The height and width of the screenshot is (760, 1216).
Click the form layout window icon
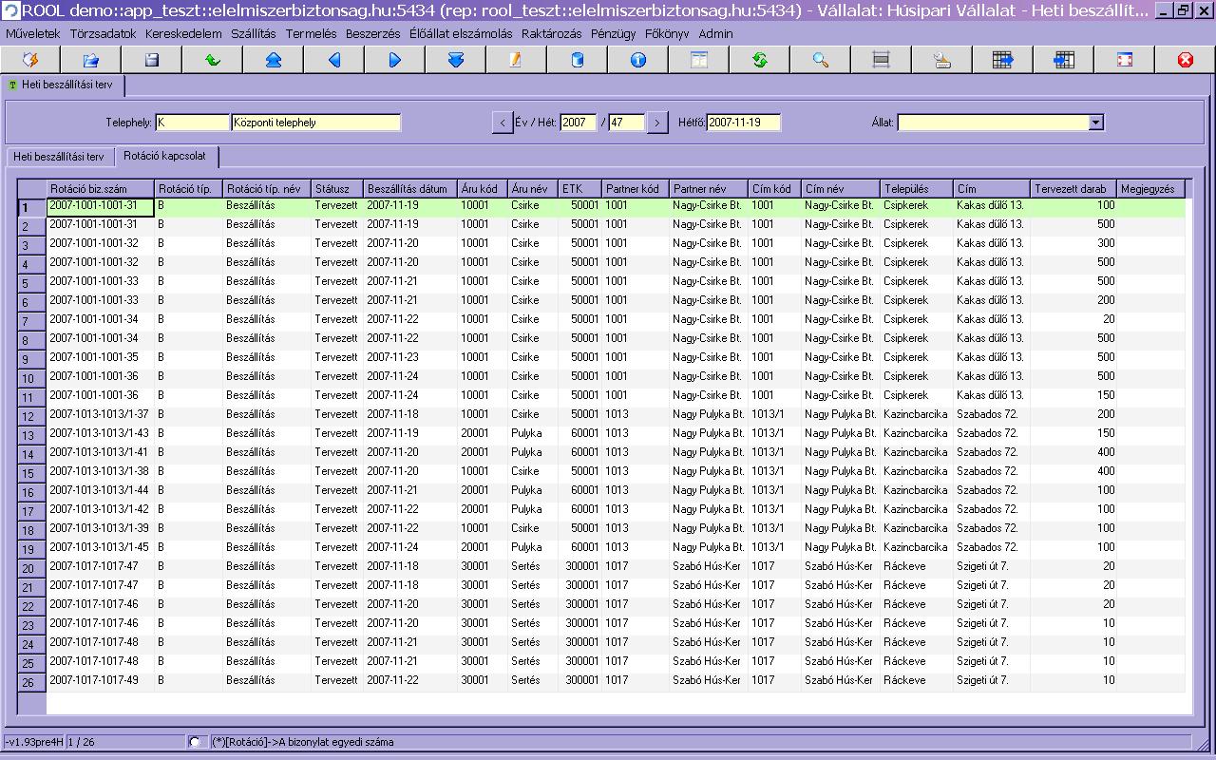pos(699,60)
